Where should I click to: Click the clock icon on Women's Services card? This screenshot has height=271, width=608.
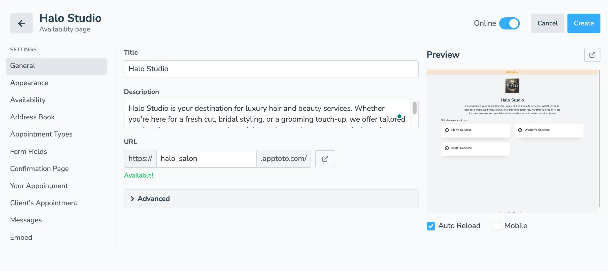[520, 130]
